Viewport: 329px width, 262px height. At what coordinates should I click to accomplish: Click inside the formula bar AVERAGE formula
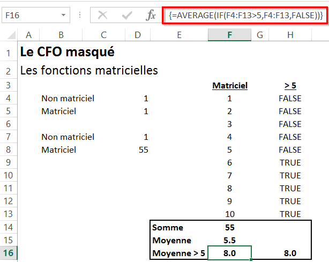245,16
